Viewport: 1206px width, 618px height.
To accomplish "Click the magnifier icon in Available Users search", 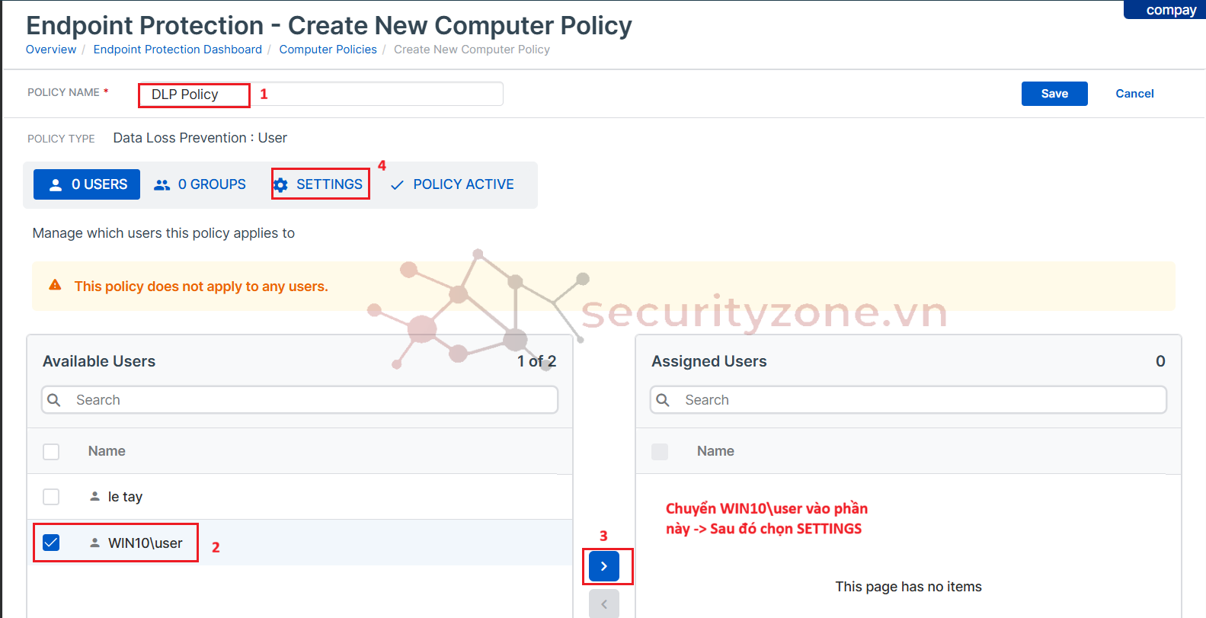I will 54,400.
